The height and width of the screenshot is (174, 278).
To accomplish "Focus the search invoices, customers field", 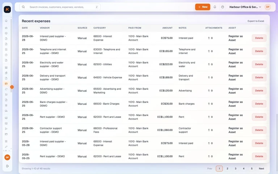I will (60, 7).
